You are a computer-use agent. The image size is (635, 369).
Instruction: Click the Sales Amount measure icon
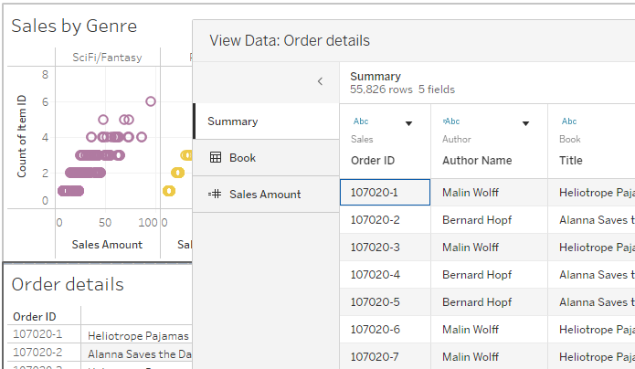[x=216, y=195]
